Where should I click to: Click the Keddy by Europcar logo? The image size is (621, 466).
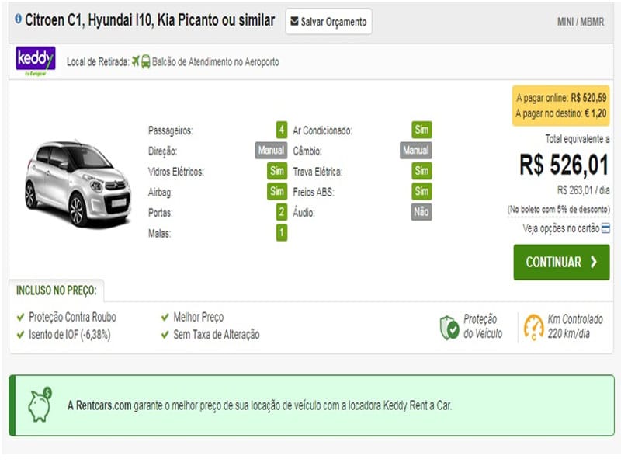click(36, 61)
